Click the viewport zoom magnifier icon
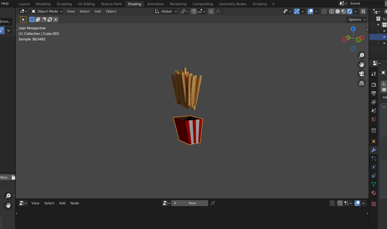The width and height of the screenshot is (387, 229). click(x=362, y=55)
